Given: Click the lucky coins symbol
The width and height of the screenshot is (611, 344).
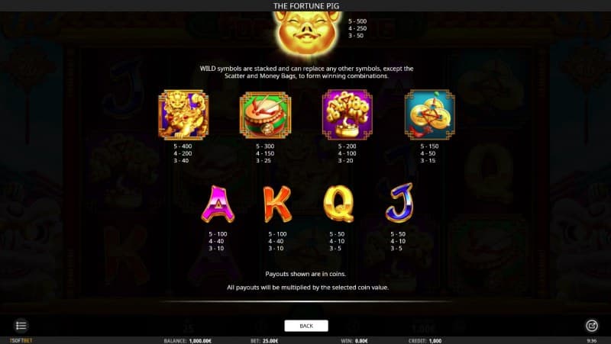Looking at the screenshot, I should pos(429,115).
